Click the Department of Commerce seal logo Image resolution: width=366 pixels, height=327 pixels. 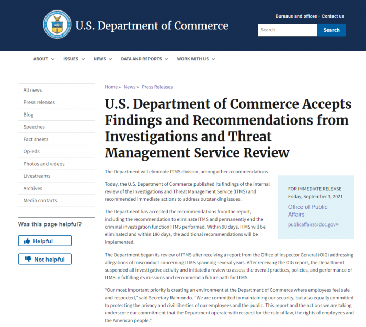click(57, 25)
